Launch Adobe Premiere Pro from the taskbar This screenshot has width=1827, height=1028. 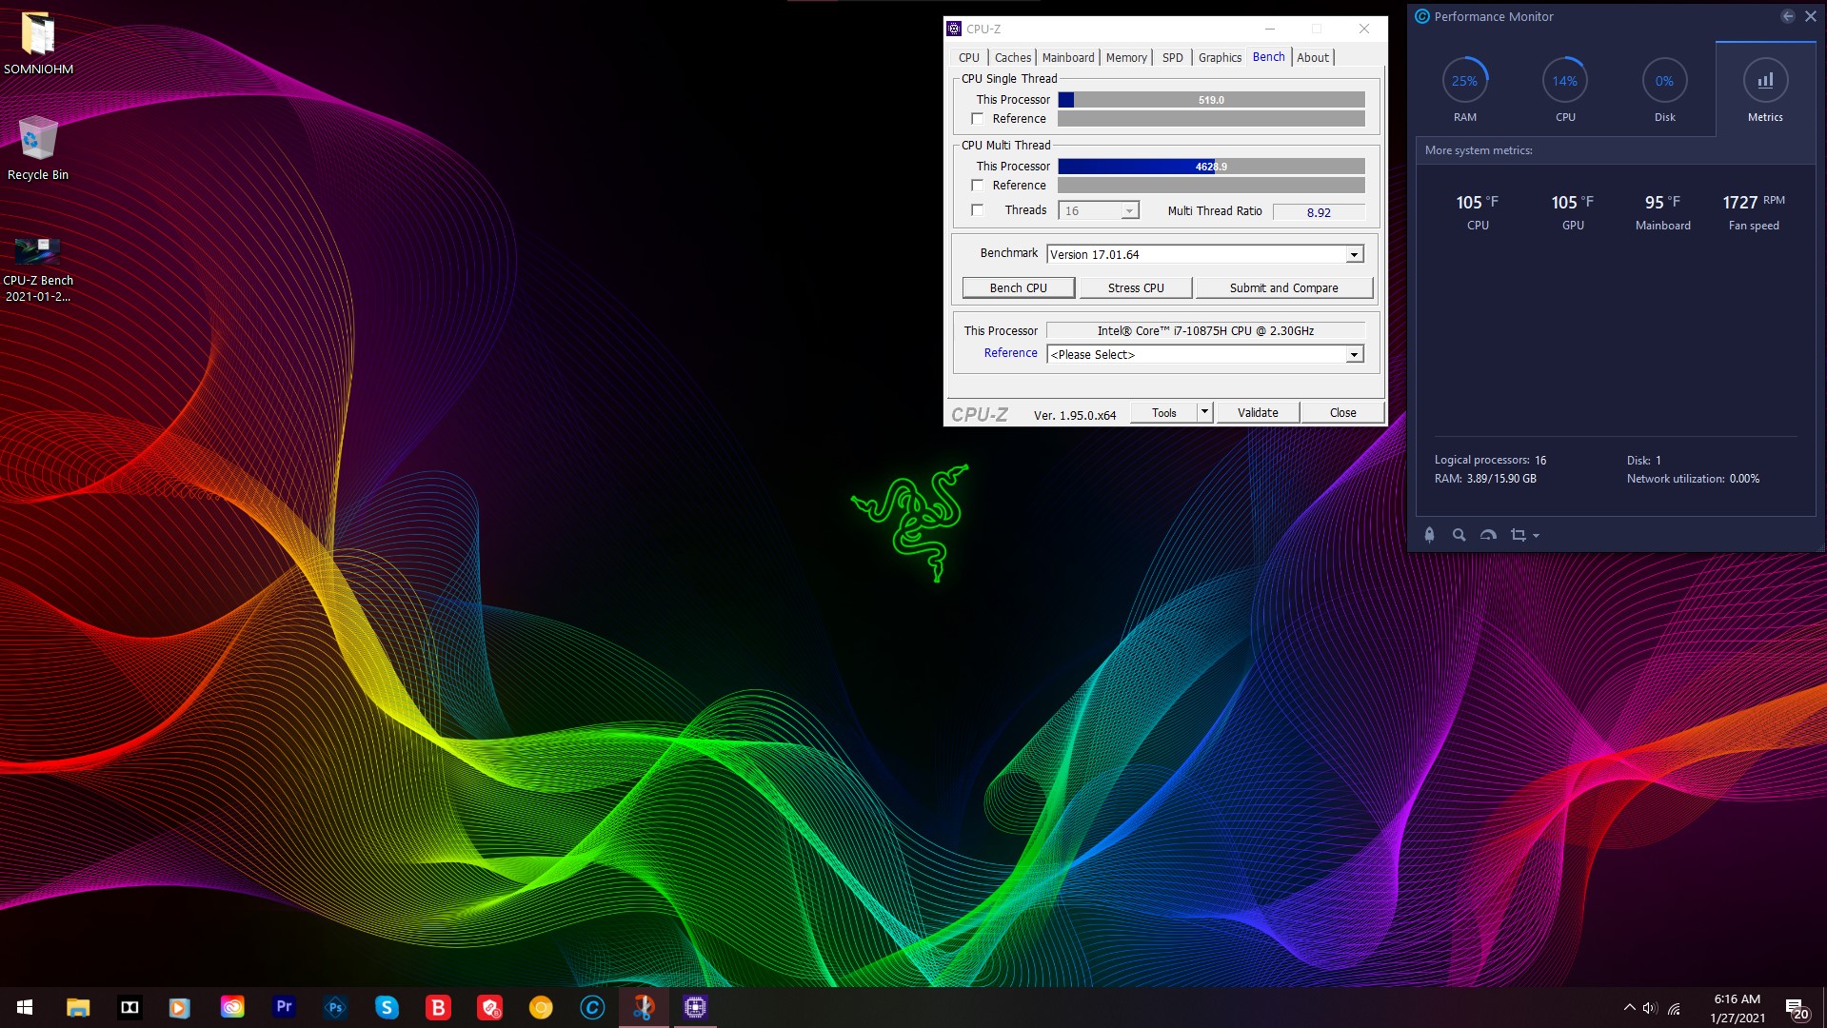284,1007
